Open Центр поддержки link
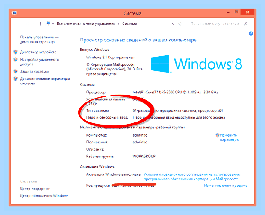Viewport: 265px width, 215px height. point(35,189)
